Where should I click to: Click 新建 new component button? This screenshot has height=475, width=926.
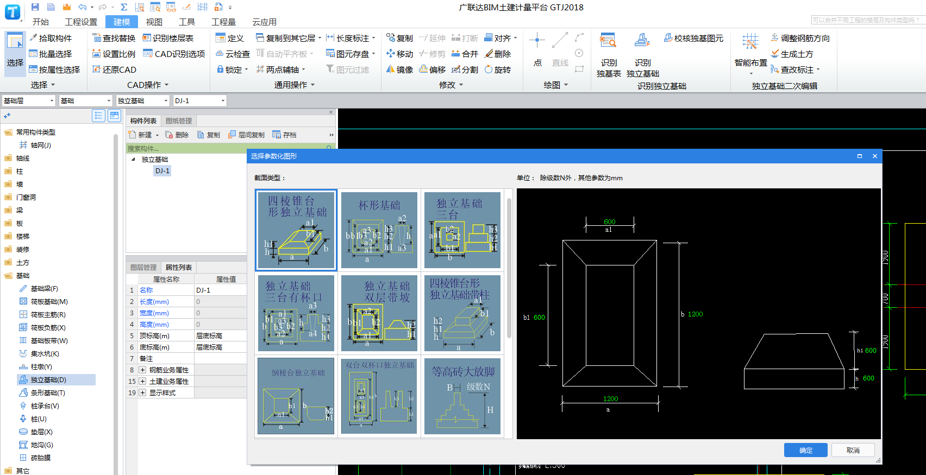141,135
